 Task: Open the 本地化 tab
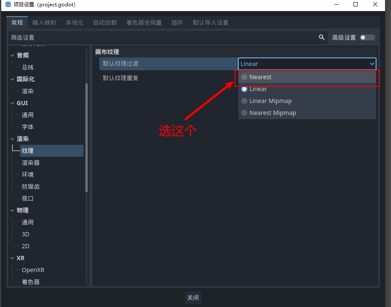click(74, 23)
